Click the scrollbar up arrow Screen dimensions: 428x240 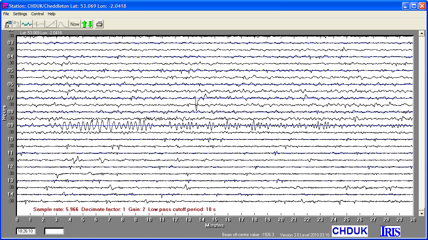pos(421,33)
